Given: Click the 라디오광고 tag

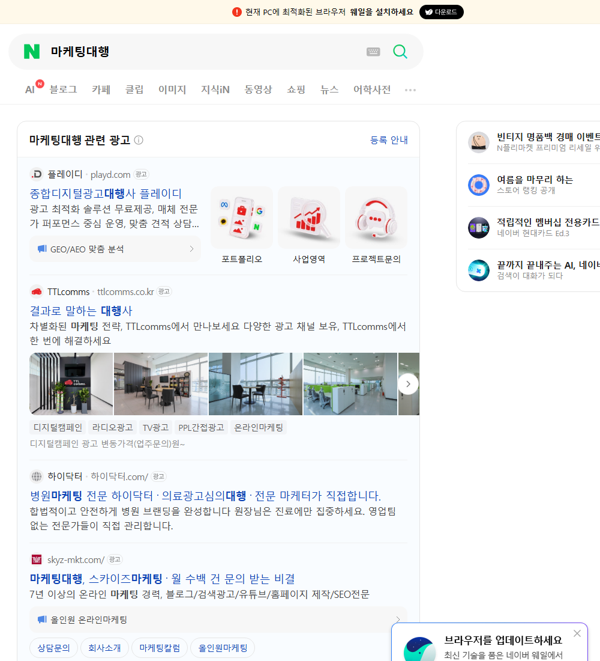Looking at the screenshot, I should click(112, 427).
